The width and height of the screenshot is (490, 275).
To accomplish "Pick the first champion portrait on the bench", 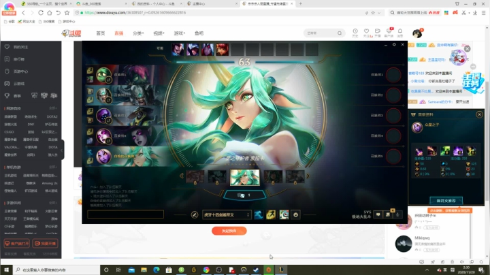I will tap(178, 50).
